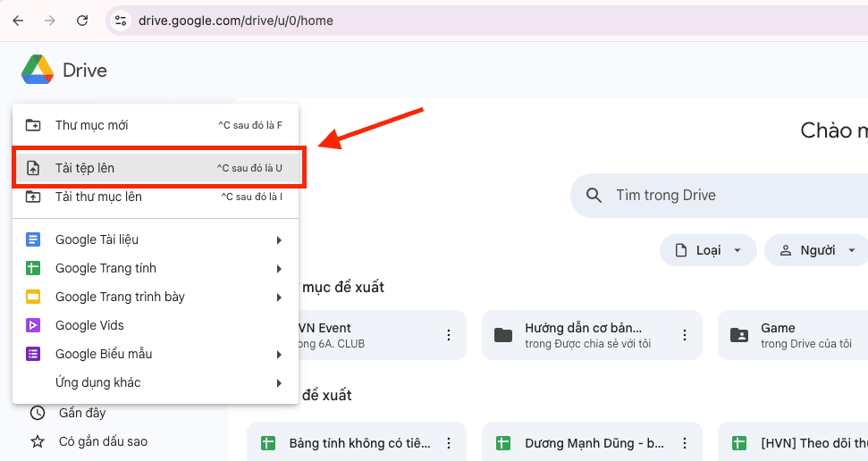Click the Drive title text

pyautogui.click(x=85, y=71)
